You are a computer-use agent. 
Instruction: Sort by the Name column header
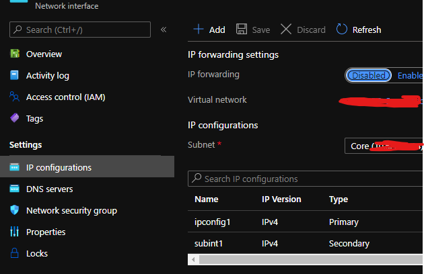point(207,199)
